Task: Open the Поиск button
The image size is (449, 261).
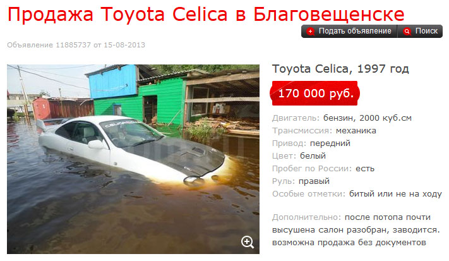Action: point(420,31)
